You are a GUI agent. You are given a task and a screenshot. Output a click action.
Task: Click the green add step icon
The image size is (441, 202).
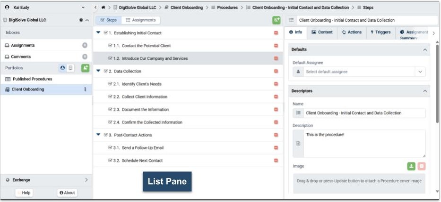tap(276, 20)
